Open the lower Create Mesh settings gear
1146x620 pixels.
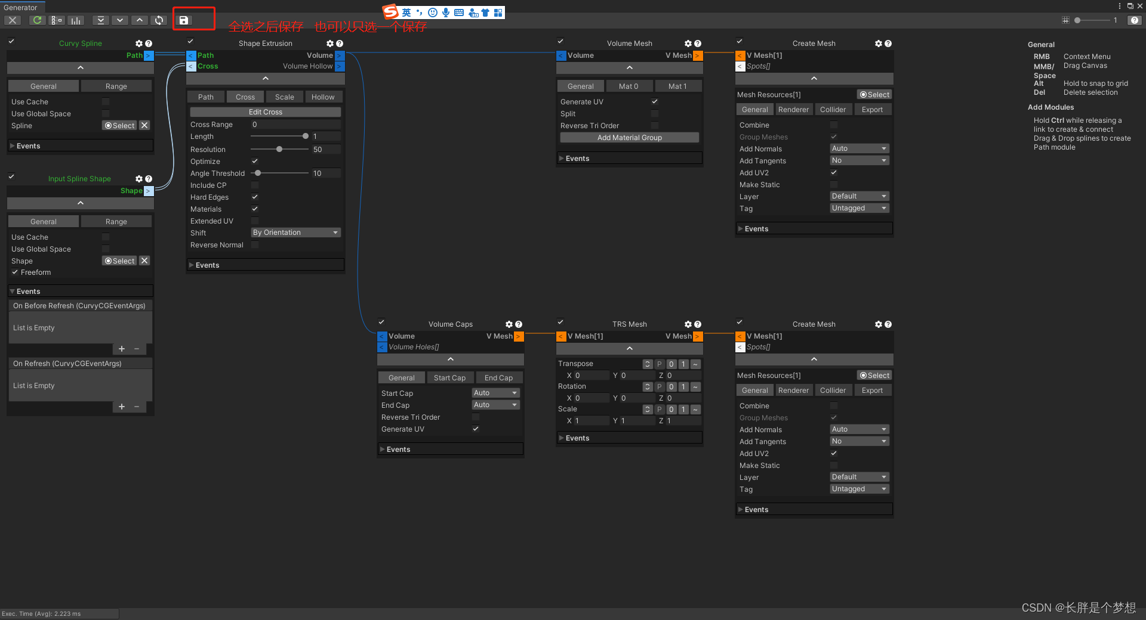click(879, 324)
